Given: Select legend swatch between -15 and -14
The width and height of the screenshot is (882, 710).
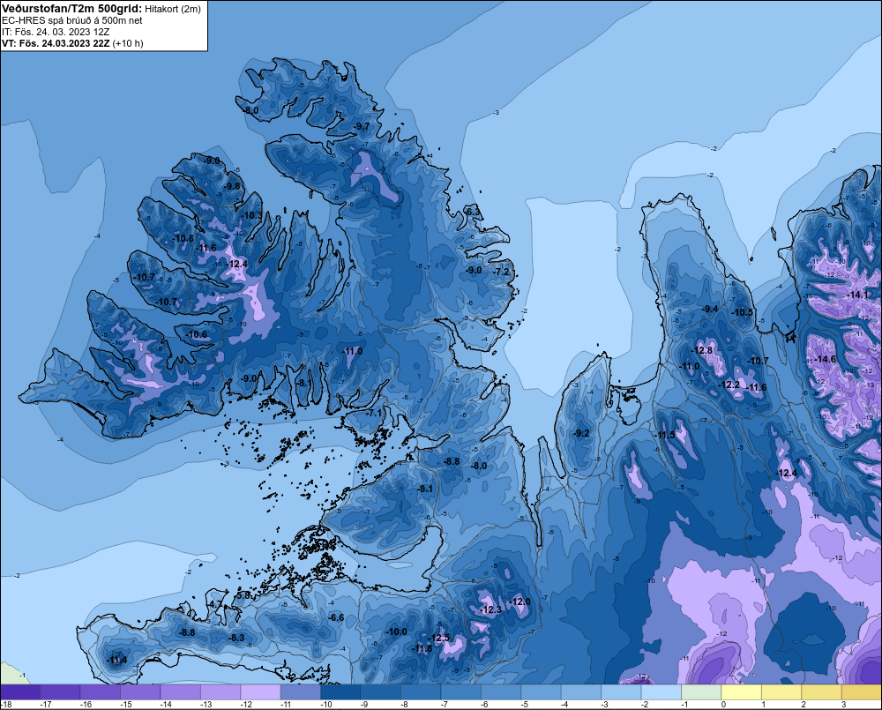Looking at the screenshot, I should point(140,691).
